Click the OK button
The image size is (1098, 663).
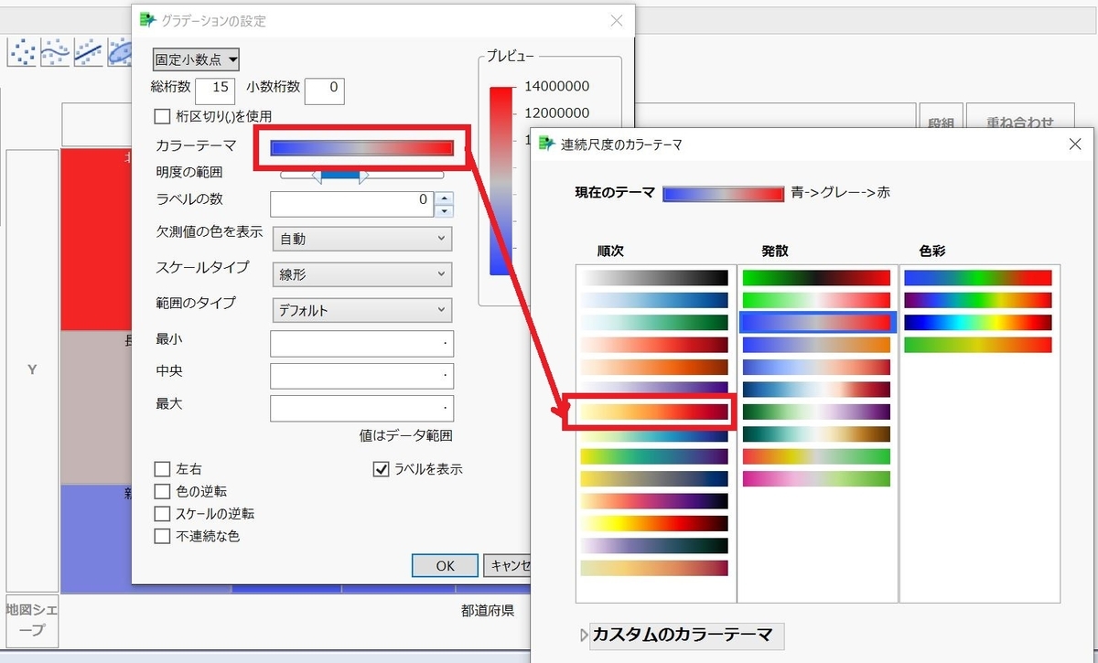pos(445,565)
